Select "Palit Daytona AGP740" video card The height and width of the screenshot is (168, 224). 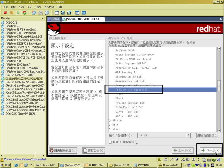click(131, 64)
